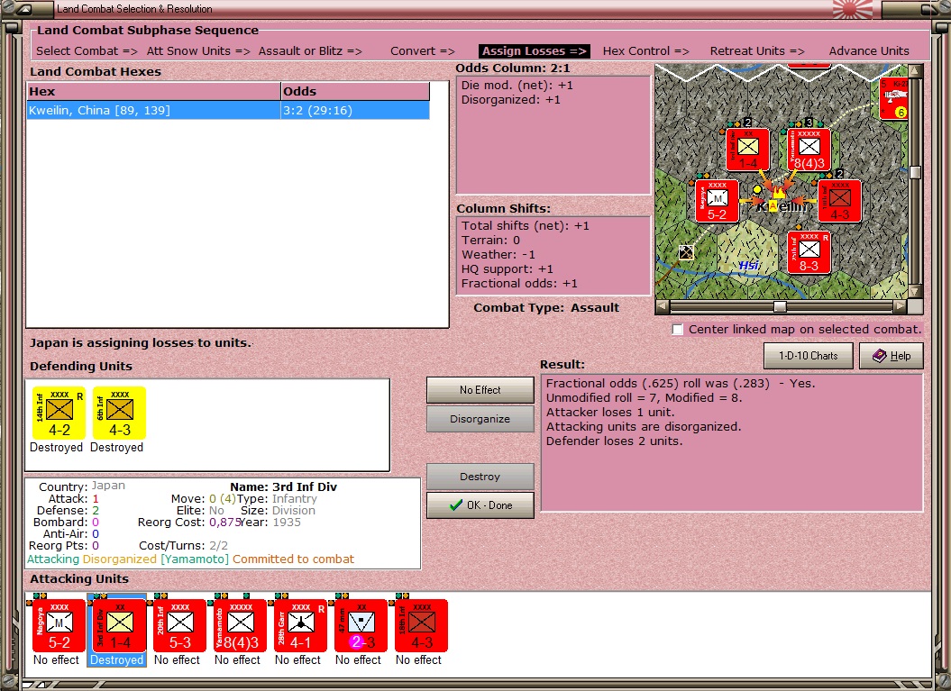Click the Ki-27 aircraft counter at map edge

[x=894, y=98]
